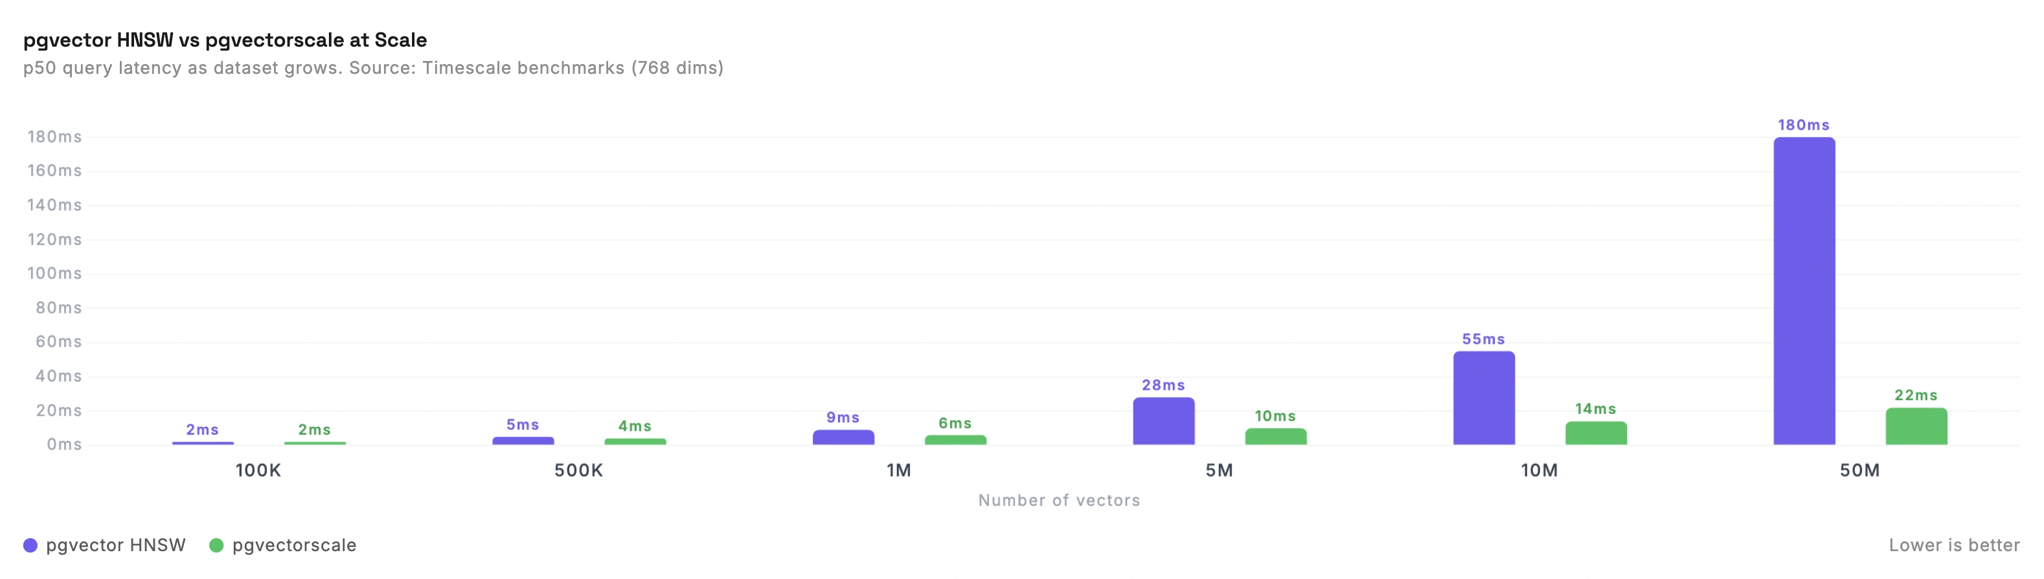
Task: Click the "Number of vectors" axis title
Action: point(1058,501)
